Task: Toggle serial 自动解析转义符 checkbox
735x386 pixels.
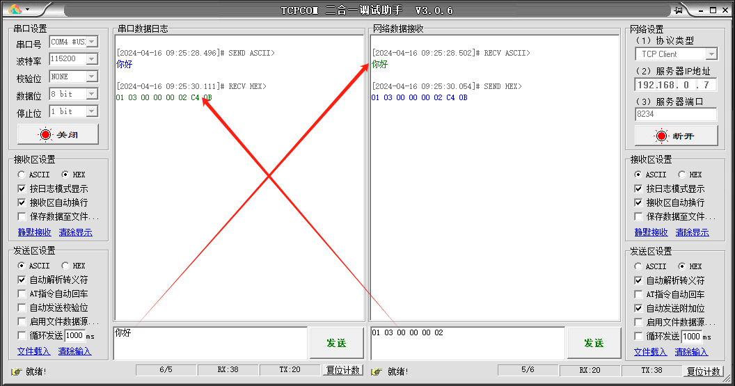Action: point(22,280)
